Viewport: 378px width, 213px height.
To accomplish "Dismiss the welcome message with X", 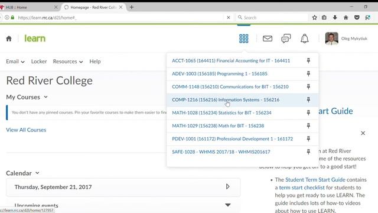I will click(363, 133).
